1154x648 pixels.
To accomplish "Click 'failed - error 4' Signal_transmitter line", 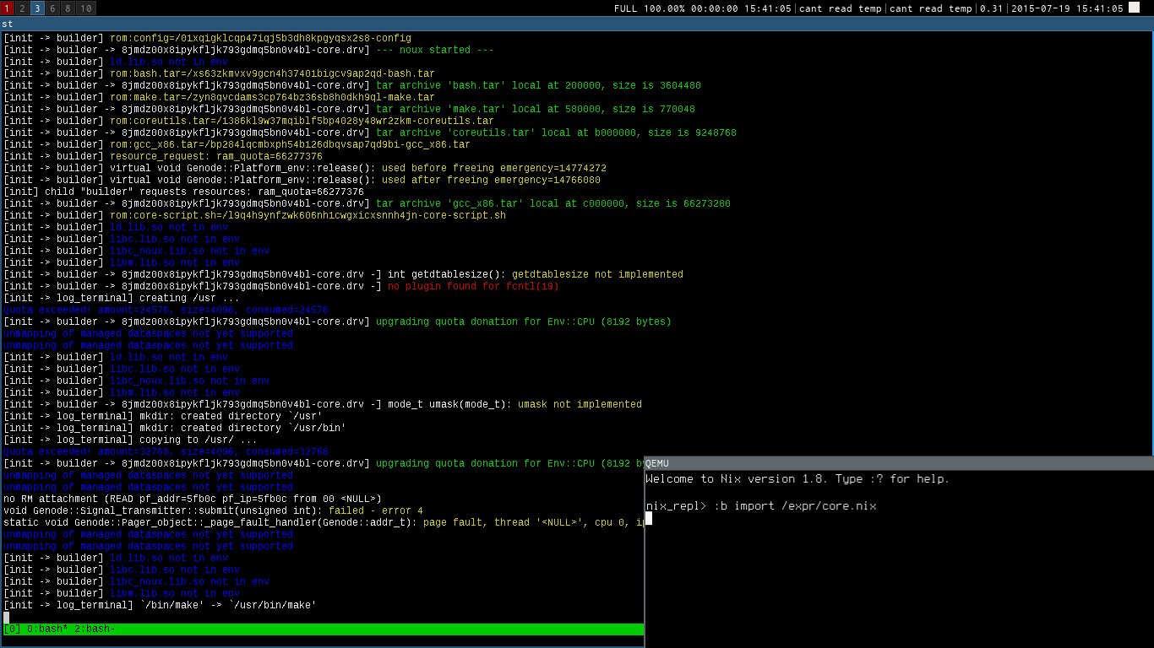I will click(213, 510).
